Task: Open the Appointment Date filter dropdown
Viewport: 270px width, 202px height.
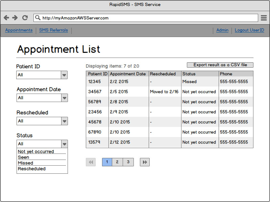Action: pos(42,98)
